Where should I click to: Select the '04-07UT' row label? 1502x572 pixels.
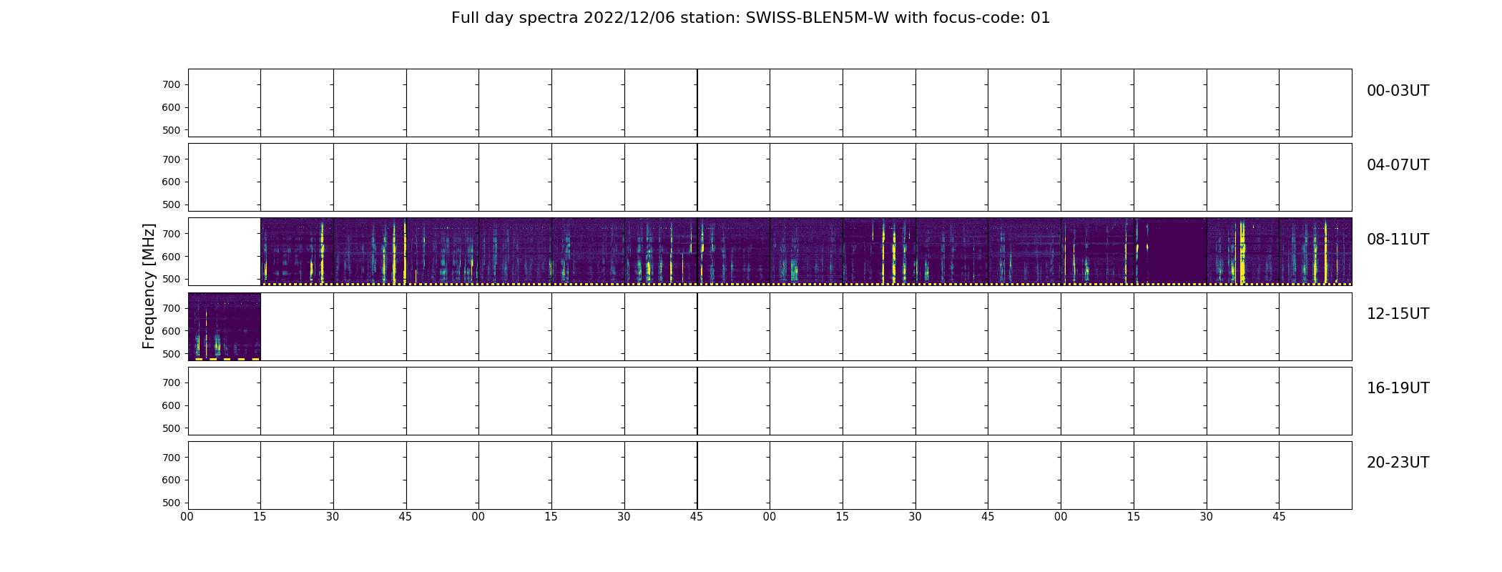1398,165
